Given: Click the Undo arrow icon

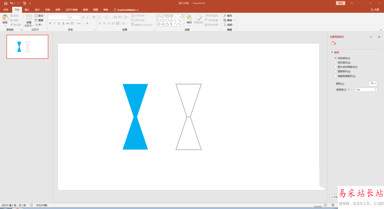Looking at the screenshot, I should tap(12, 3).
